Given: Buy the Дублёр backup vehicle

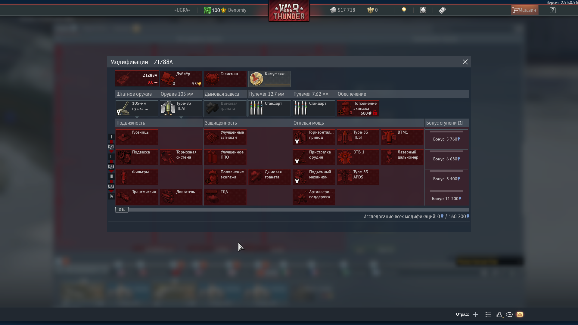Looking at the screenshot, I should (181, 79).
